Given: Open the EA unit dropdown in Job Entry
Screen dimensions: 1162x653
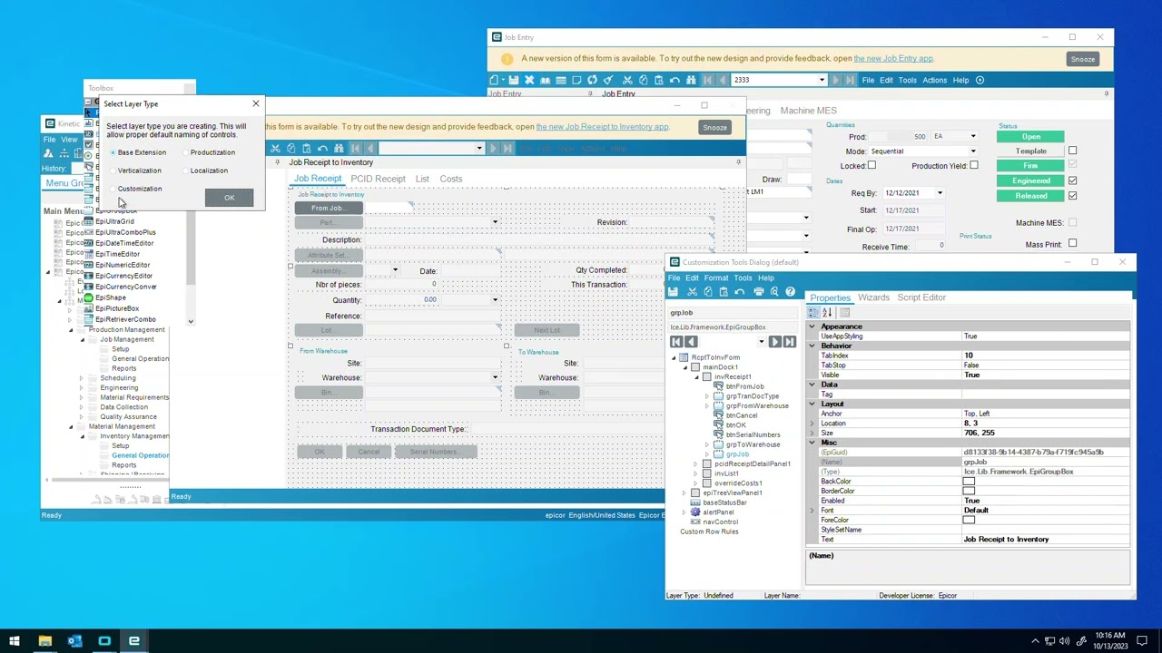Looking at the screenshot, I should coord(973,137).
